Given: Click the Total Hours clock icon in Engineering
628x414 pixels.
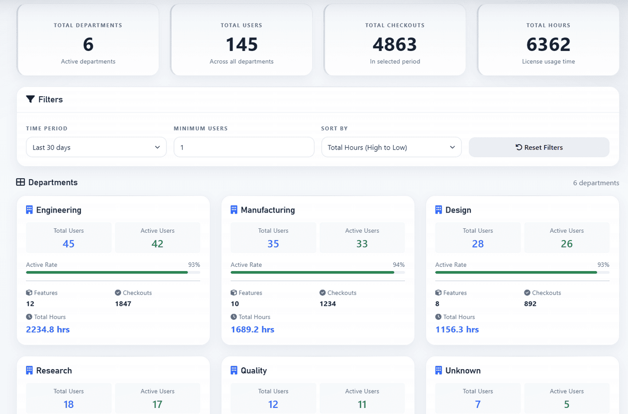Looking at the screenshot, I should click(x=29, y=317).
